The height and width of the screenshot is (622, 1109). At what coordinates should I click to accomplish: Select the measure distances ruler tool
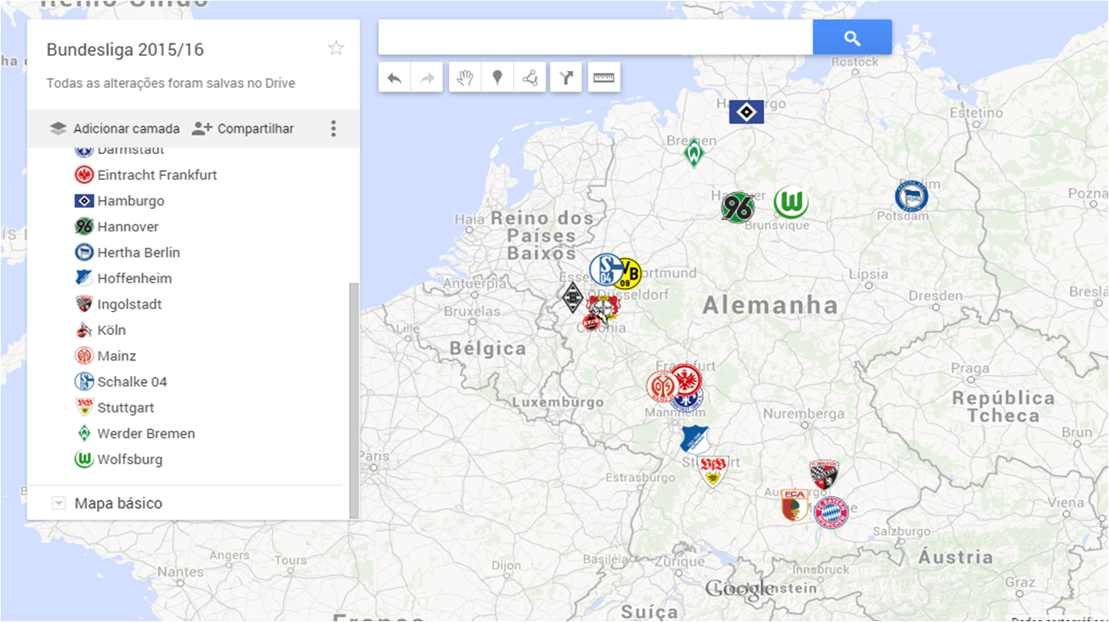coord(604,77)
